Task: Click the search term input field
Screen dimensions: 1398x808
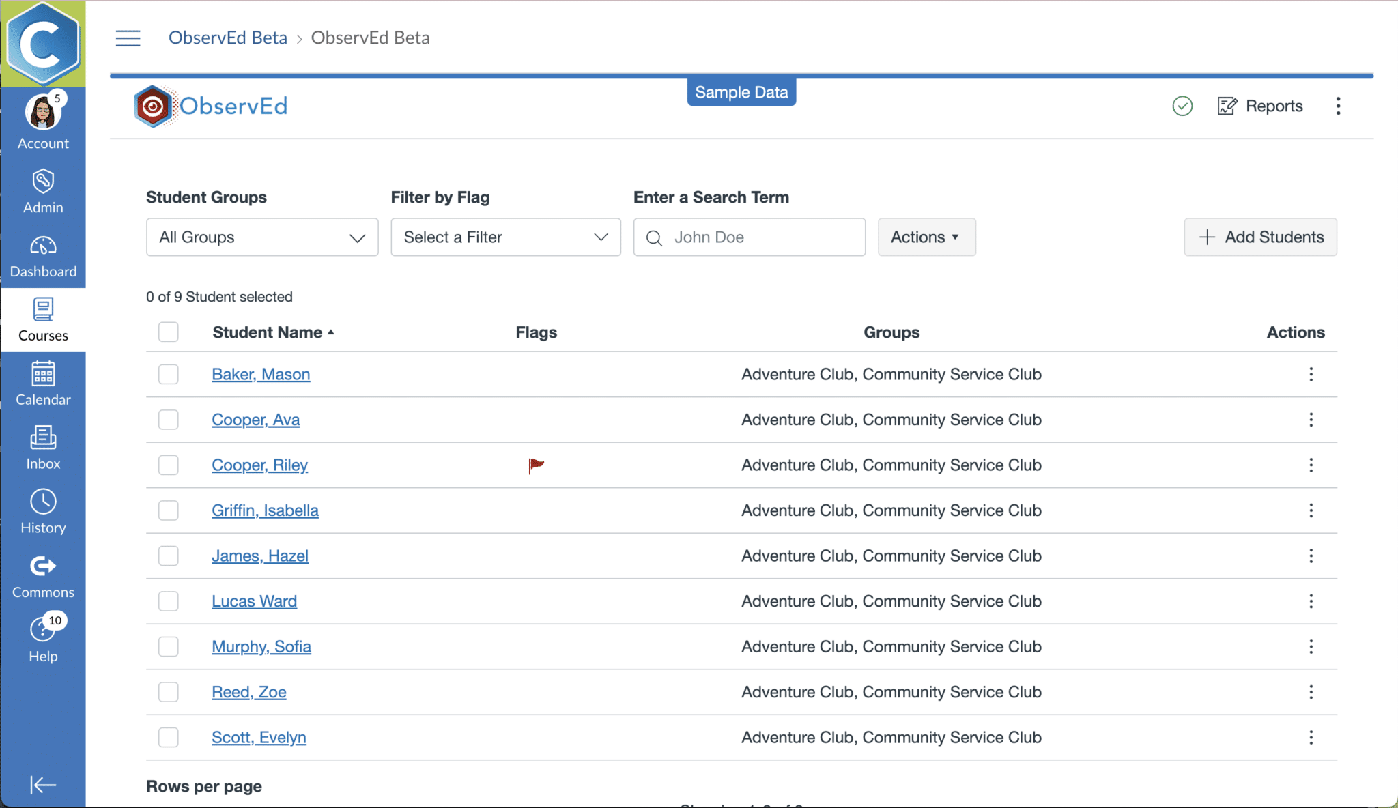Action: coord(758,237)
